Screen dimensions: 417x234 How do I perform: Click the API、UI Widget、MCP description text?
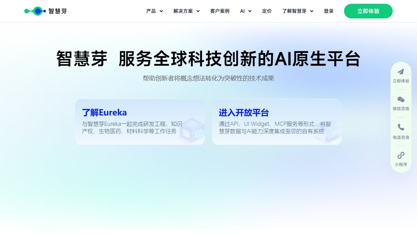pos(275,128)
